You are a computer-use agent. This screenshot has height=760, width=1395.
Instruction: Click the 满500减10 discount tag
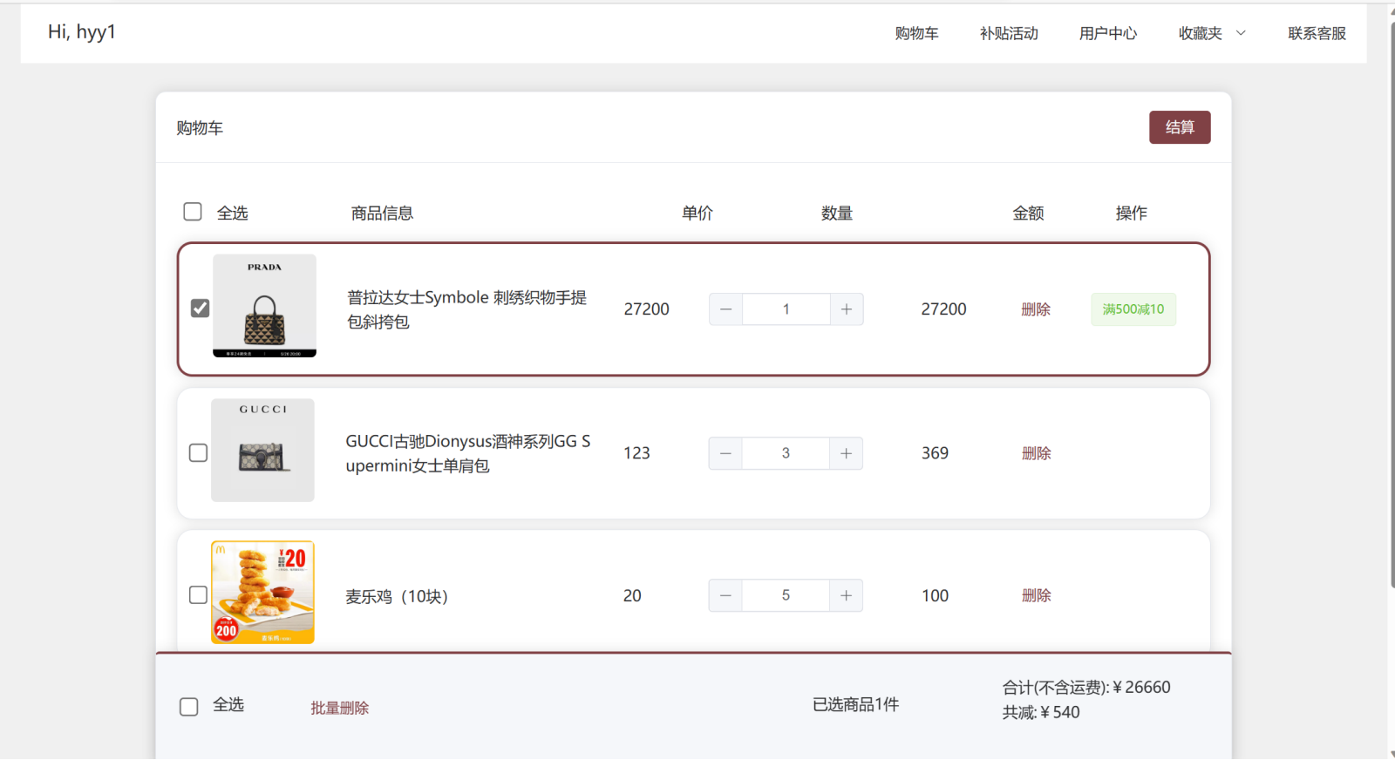click(x=1133, y=309)
